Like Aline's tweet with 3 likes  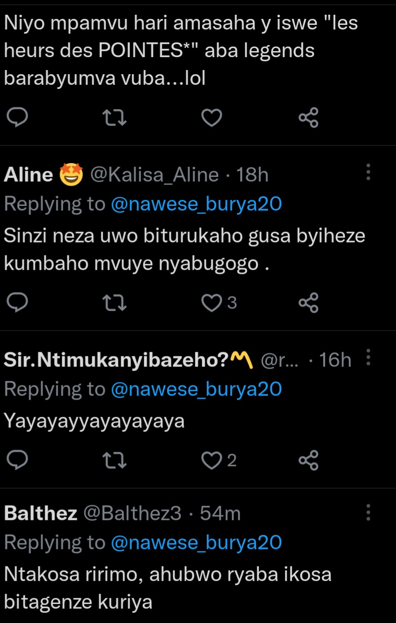tap(212, 303)
